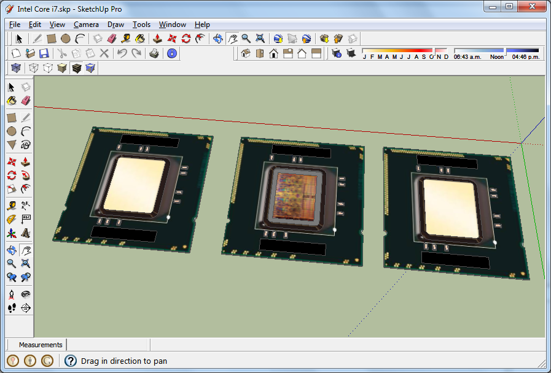Screen dimensions: 551x373
Task: Switch to Iso view
Action: click(246, 53)
